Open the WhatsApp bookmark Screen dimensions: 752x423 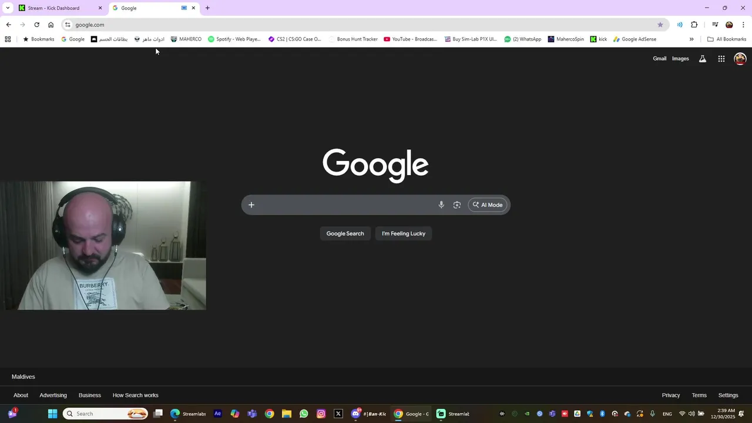522,39
